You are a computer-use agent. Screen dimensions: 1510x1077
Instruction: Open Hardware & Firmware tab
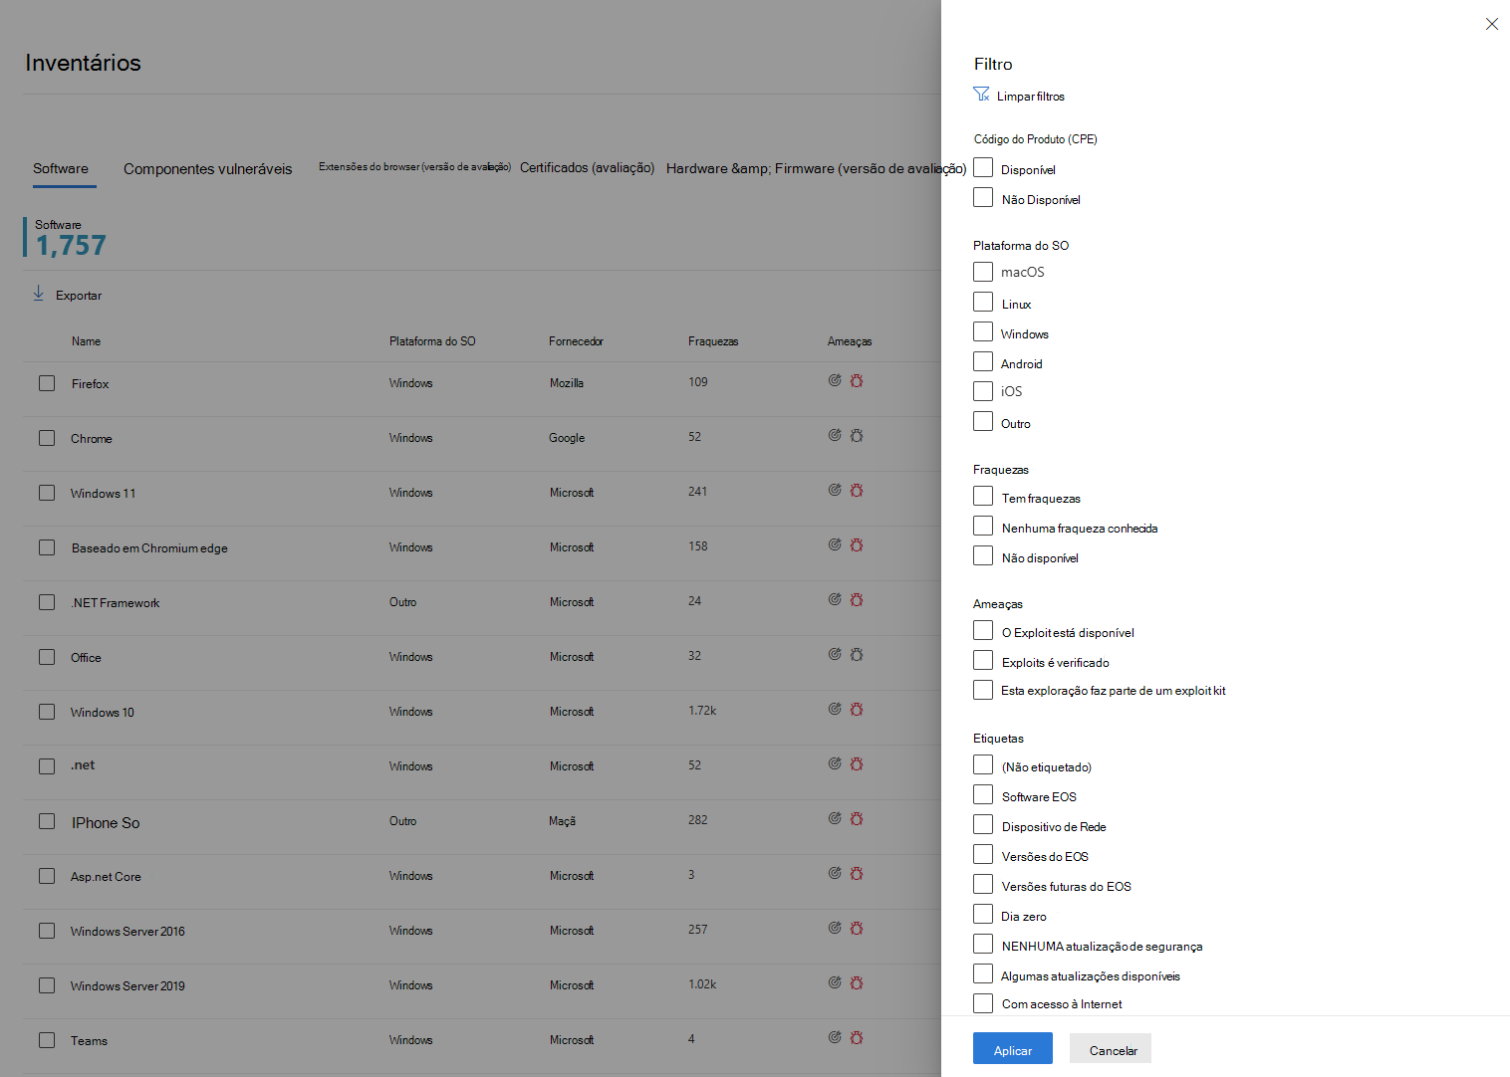816,168
